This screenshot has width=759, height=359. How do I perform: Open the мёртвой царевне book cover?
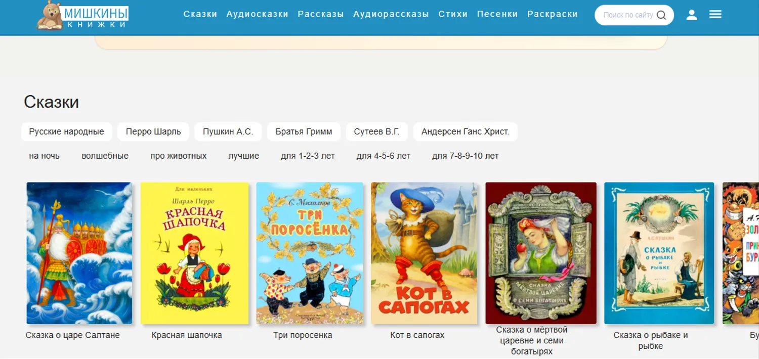(x=541, y=253)
